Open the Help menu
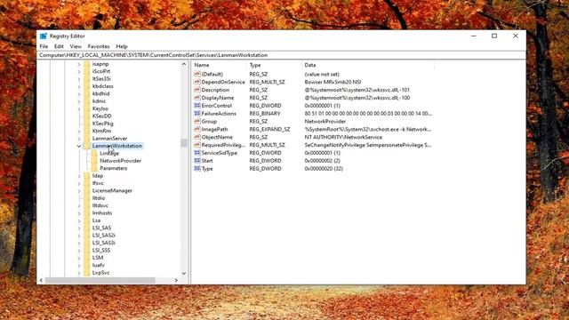 point(122,46)
